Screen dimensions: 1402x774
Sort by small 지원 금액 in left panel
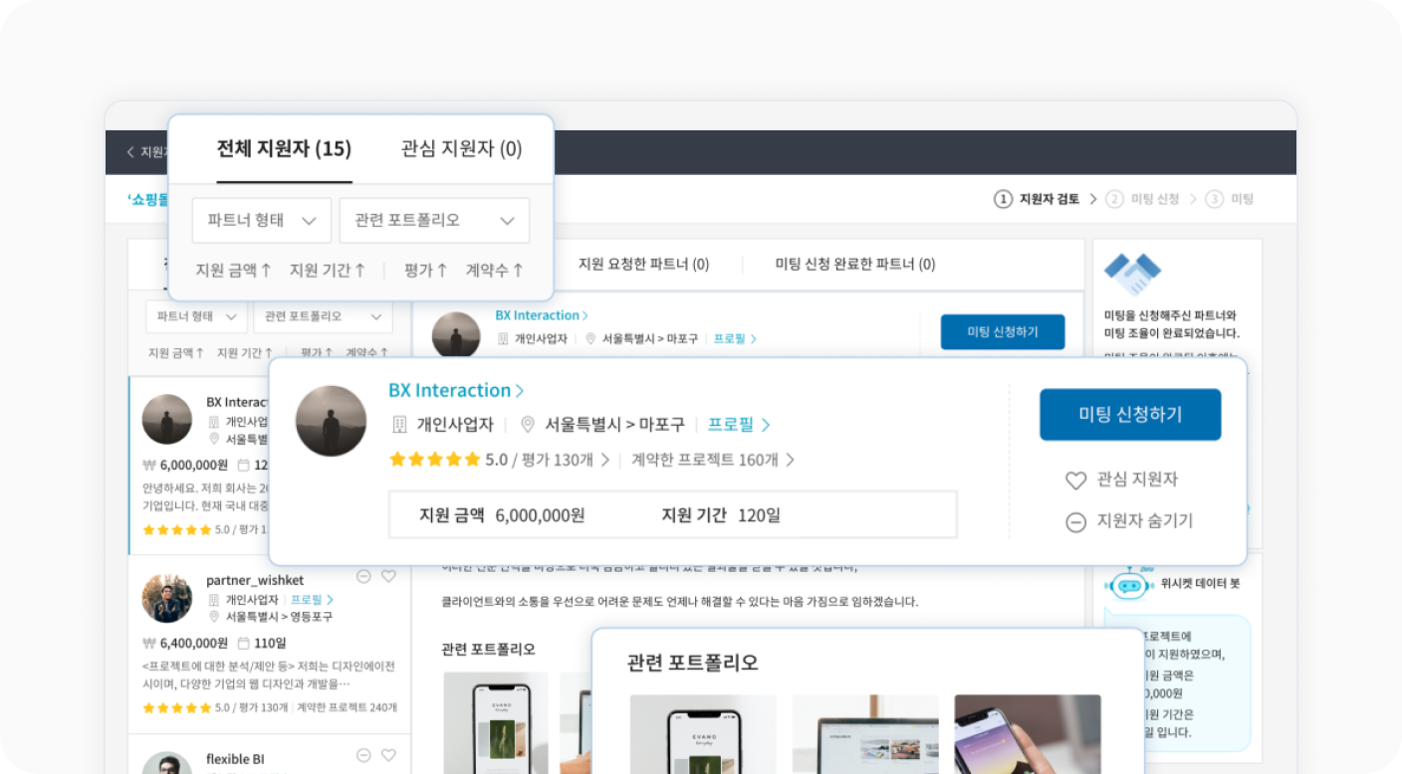175,352
